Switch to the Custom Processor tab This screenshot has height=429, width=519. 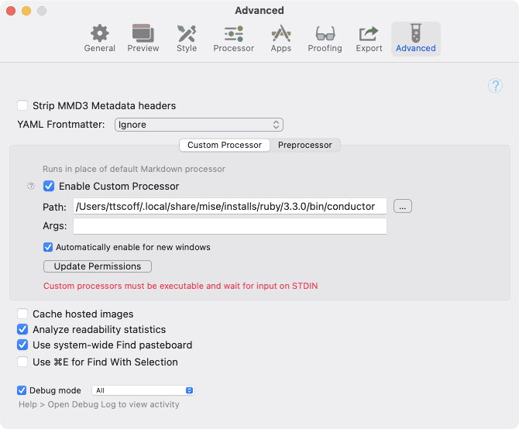(225, 146)
